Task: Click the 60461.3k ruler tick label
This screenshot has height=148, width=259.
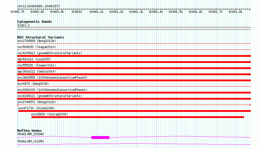Action: (x=136, y=12)
